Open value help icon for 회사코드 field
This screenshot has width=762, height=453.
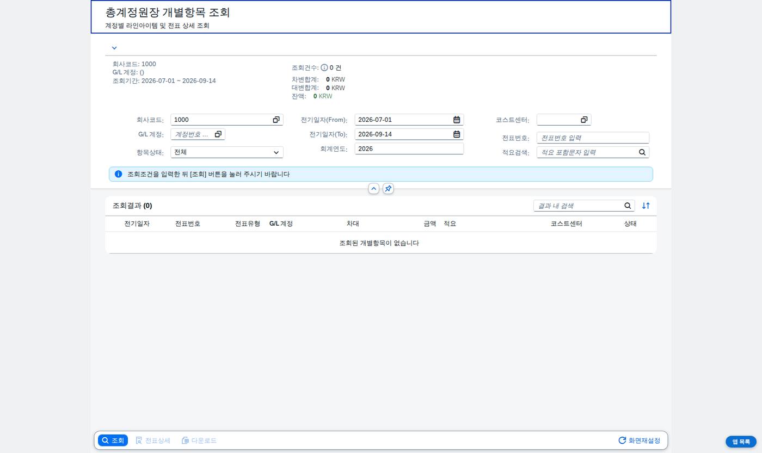pyautogui.click(x=276, y=120)
